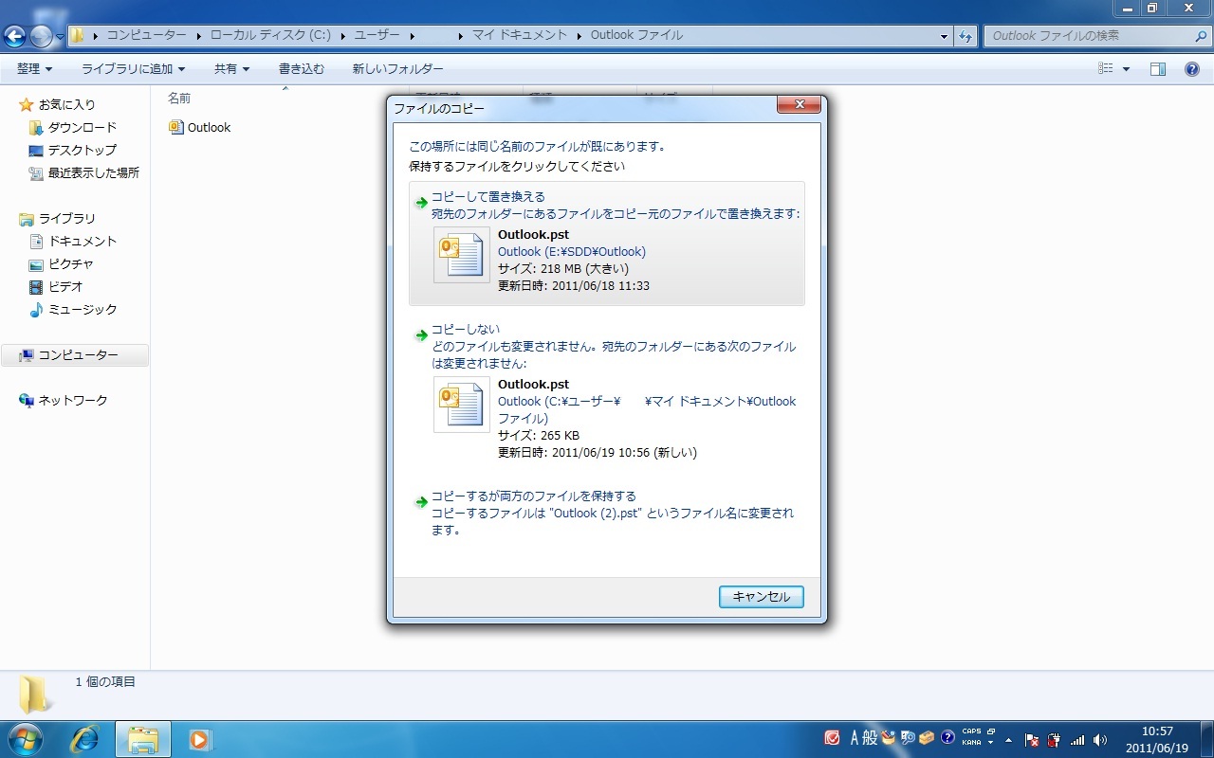Image resolution: width=1214 pixels, height=758 pixels.
Task: Click the 265 KB Outlook.pst file icon
Action: (x=462, y=405)
